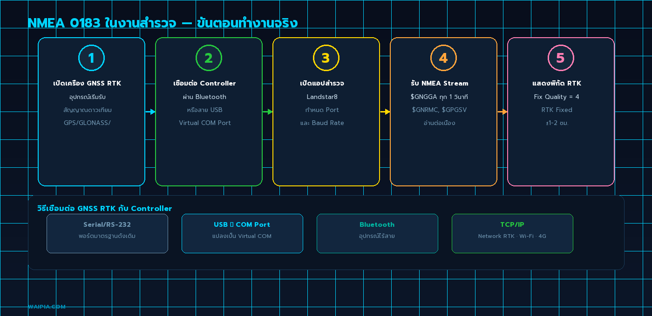The width and height of the screenshot is (652, 316).
Task: Click the yellow arrow between steps 3 and 4
Action: point(385,112)
